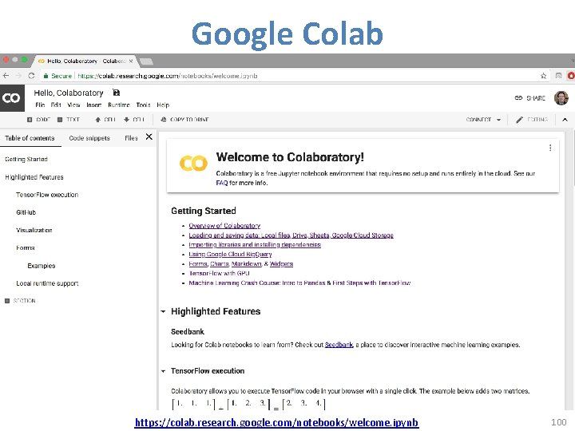Click the red extension icon in the browser toolbar
Image resolution: width=575 pixels, height=431 pixels.
[571, 76]
